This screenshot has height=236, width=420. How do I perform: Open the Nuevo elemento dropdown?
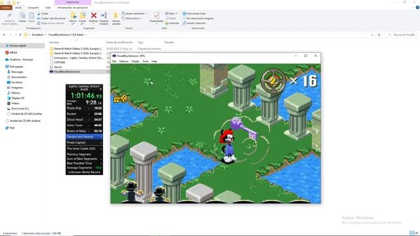point(134,13)
